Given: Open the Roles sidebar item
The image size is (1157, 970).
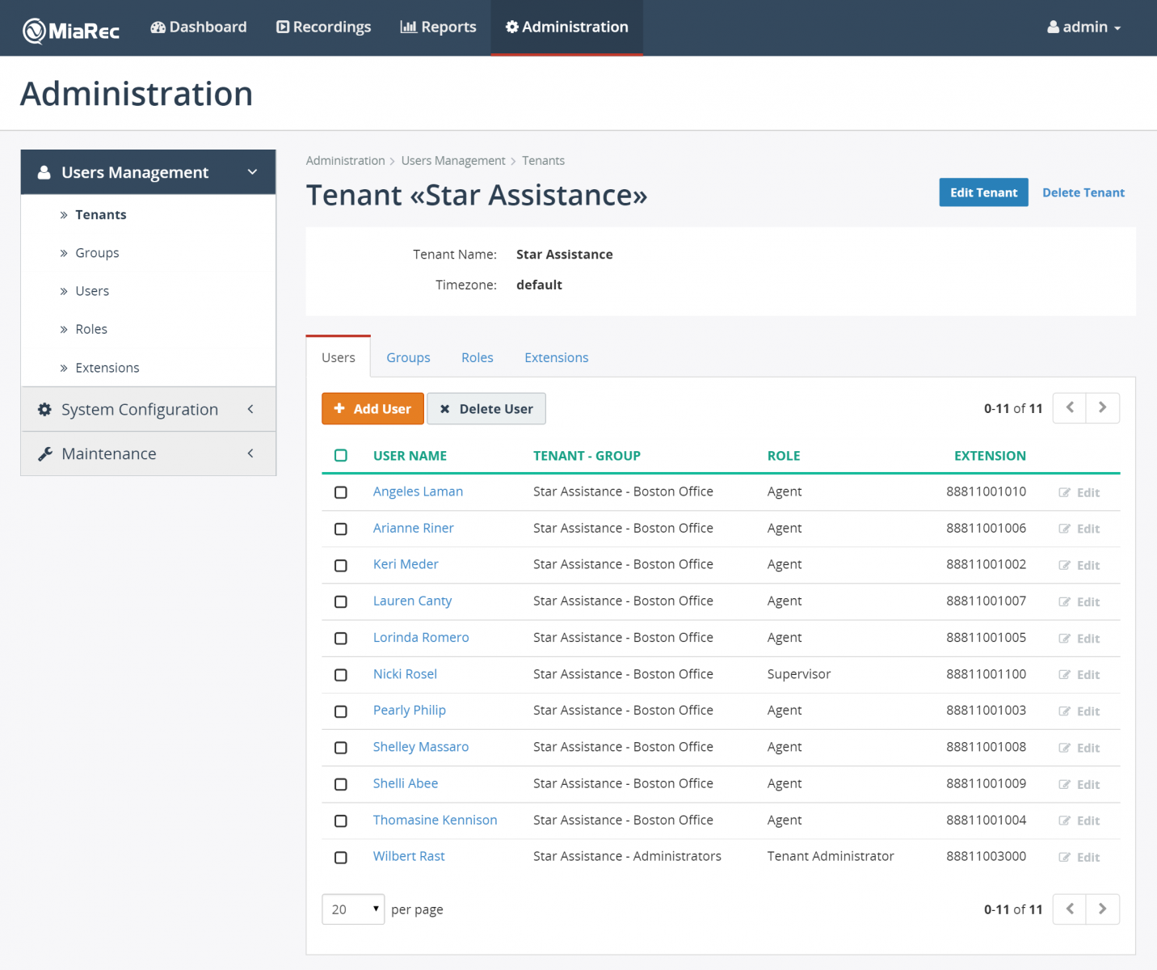Looking at the screenshot, I should point(91,329).
